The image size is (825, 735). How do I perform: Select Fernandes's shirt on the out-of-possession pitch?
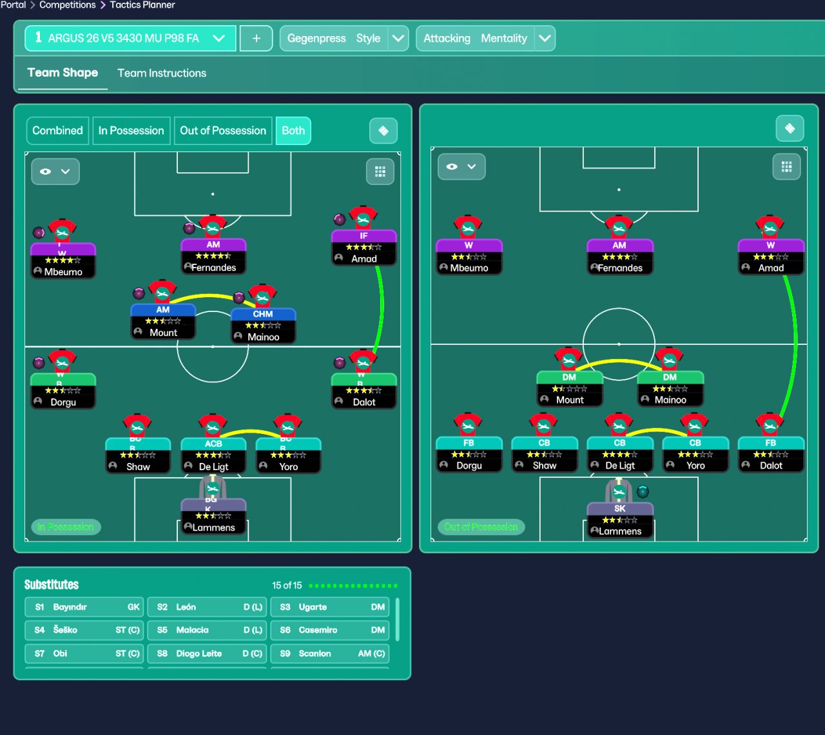point(619,228)
